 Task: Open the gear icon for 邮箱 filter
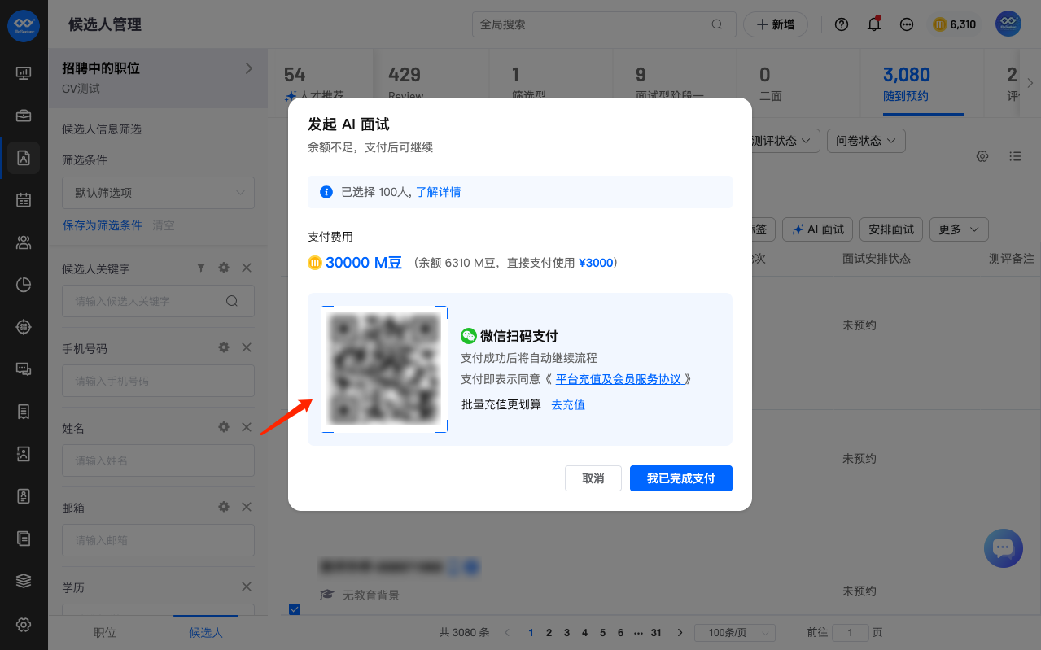[224, 507]
